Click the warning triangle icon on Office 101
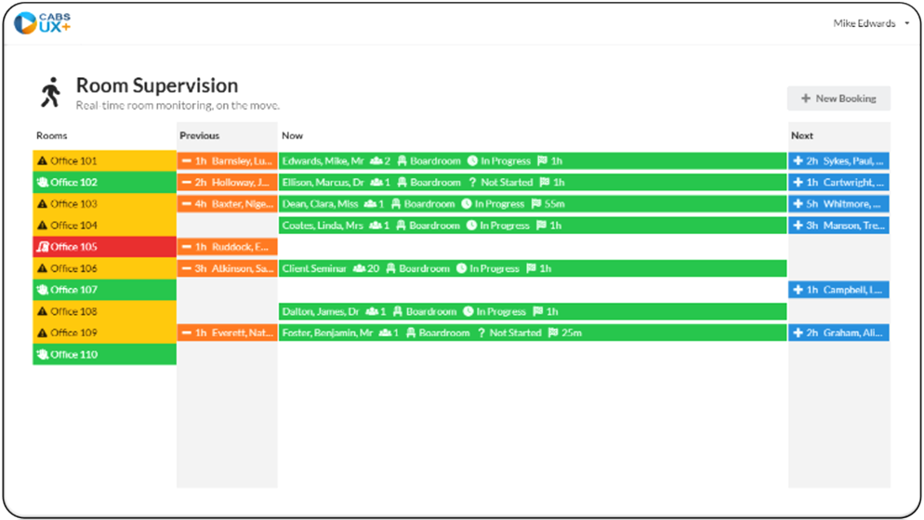This screenshot has height=520, width=924. pos(42,162)
